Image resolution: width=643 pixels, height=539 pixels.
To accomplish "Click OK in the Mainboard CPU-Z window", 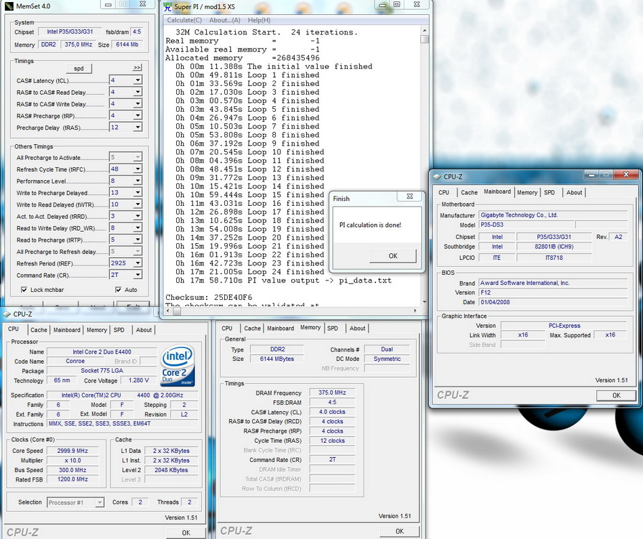I will 617,395.
